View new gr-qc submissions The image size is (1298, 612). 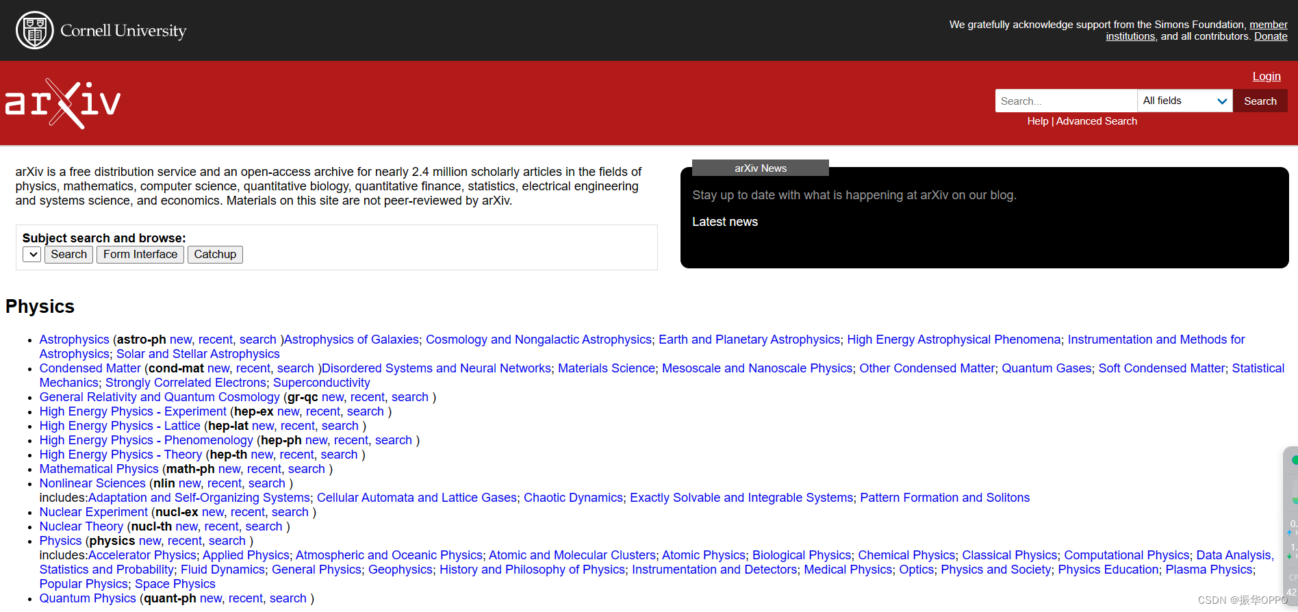(333, 397)
